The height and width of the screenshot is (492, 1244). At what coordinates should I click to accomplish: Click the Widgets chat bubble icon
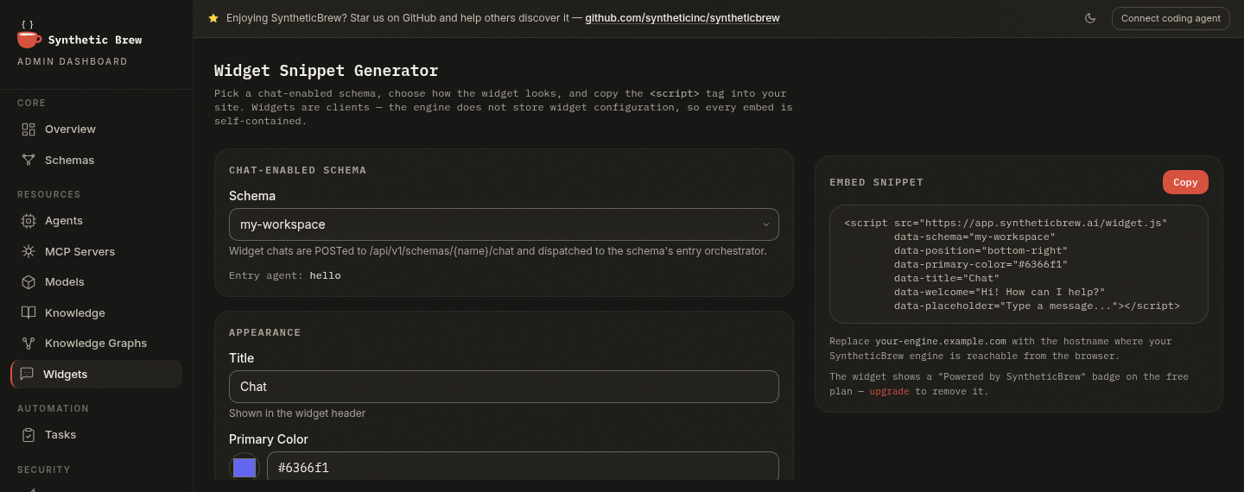(27, 375)
